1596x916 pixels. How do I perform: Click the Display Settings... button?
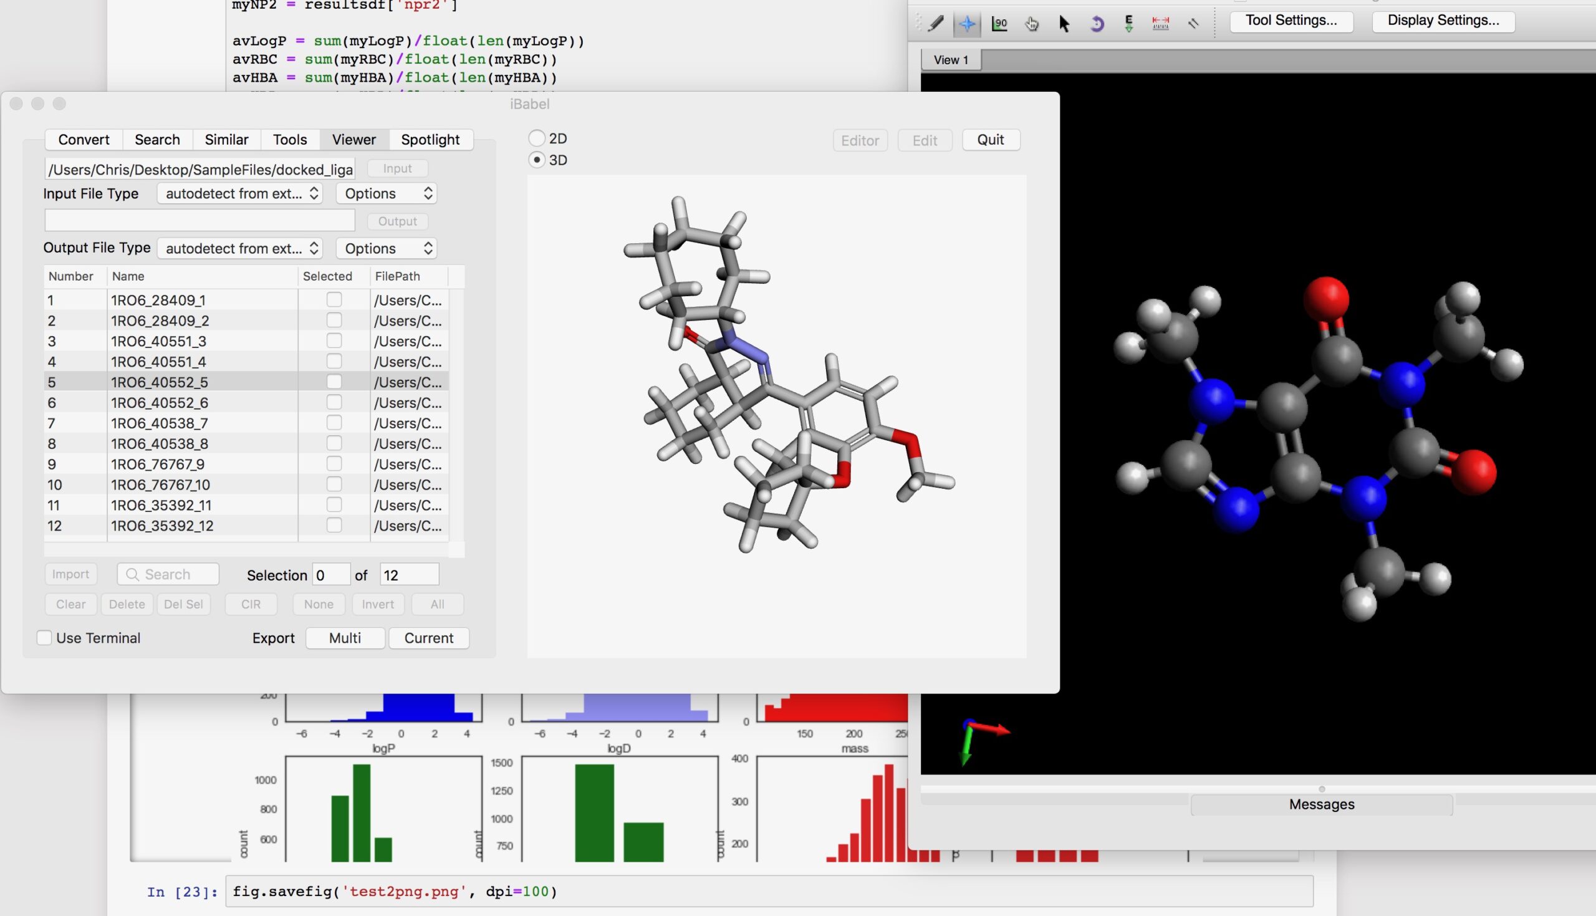1443,21
